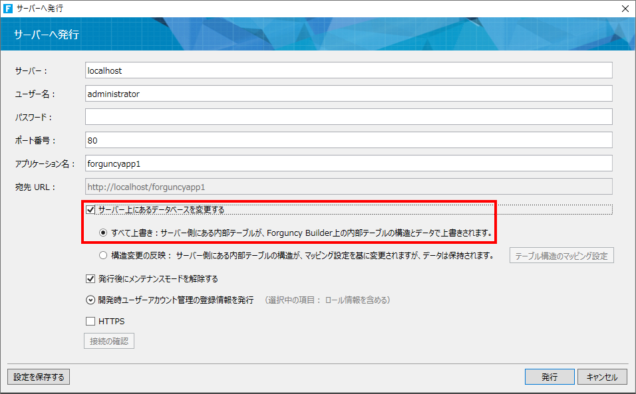The image size is (636, 394).
Task: Click the サーバーへ発行 banner heading
Action: coord(47,35)
